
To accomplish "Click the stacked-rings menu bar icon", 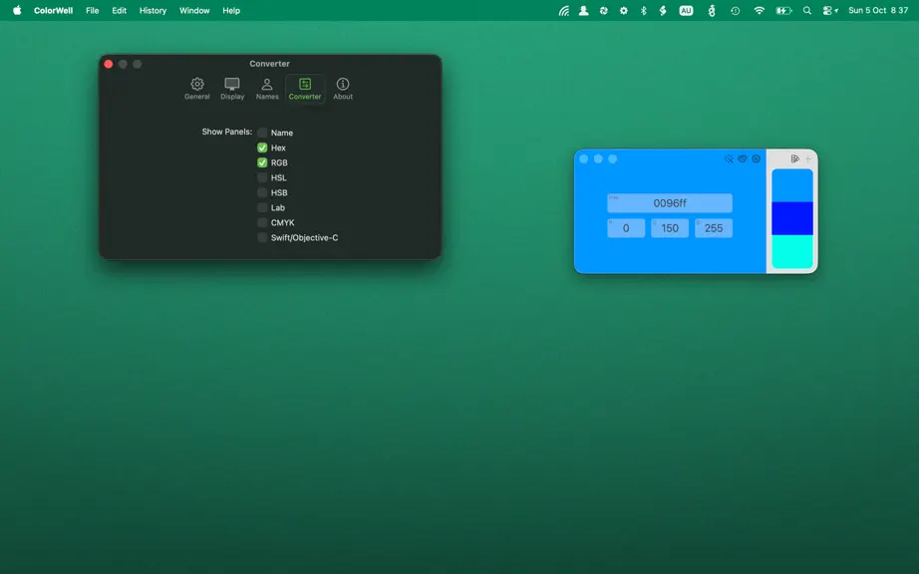I will (711, 11).
